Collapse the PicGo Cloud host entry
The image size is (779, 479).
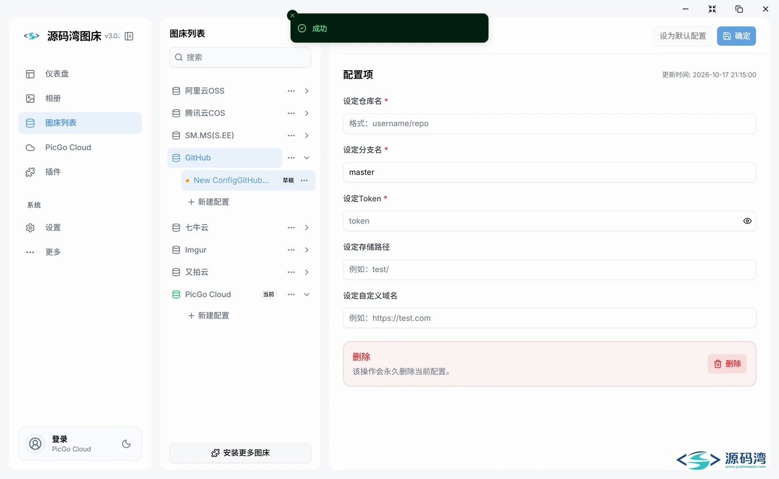pos(307,294)
